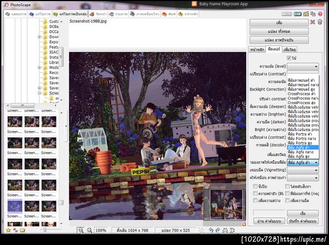The height and width of the screenshot is (245, 329).
Task: Open the level (ความเข้ม) dropdown
Action: (303, 66)
